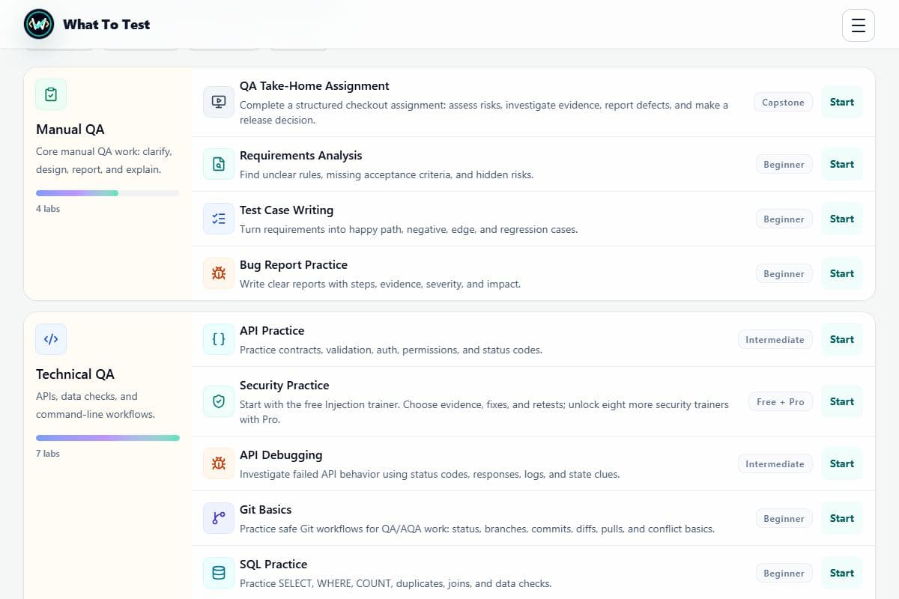Click the Requirements Analysis document search icon
This screenshot has height=599, width=899.
pos(219,164)
